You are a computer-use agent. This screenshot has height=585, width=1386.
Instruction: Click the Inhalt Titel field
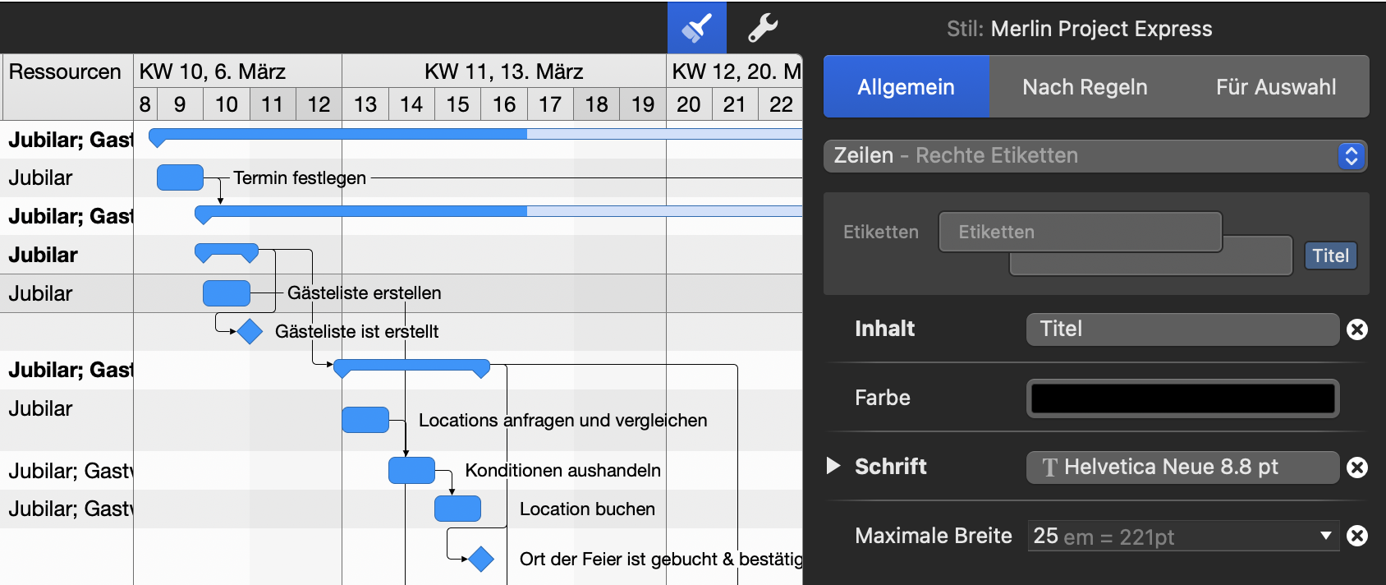[1182, 329]
